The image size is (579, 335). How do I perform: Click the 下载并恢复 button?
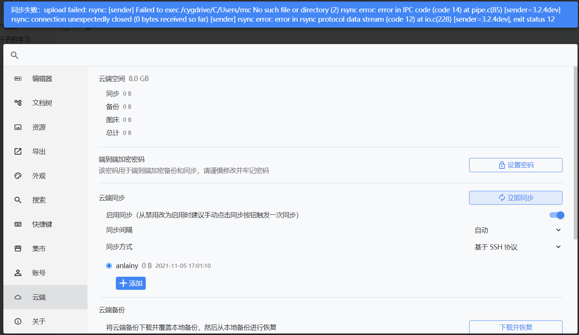[515, 327]
